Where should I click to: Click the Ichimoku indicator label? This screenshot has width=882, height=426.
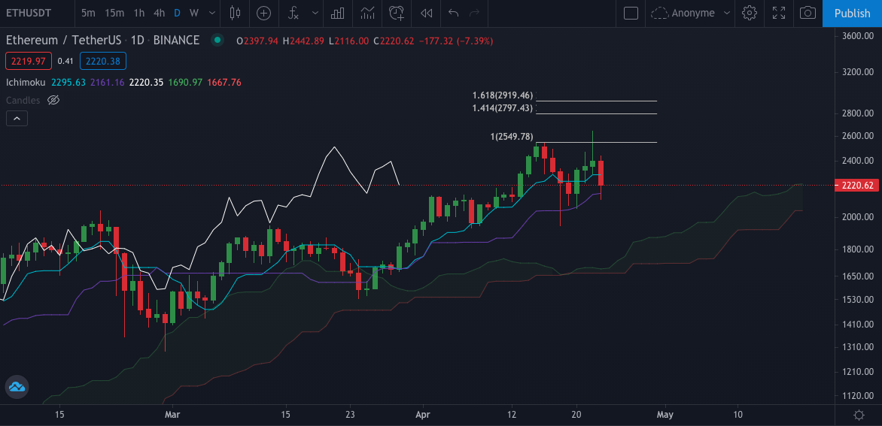click(x=26, y=83)
